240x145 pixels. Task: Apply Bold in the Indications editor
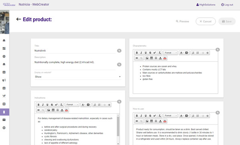(x=39, y=105)
